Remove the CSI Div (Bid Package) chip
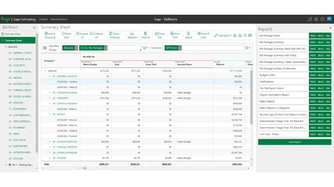The width and height of the screenshot is (334, 187). (x=106, y=48)
